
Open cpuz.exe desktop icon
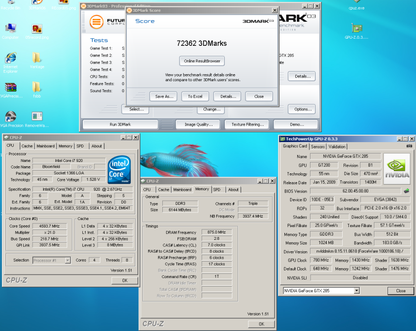(356, 5)
